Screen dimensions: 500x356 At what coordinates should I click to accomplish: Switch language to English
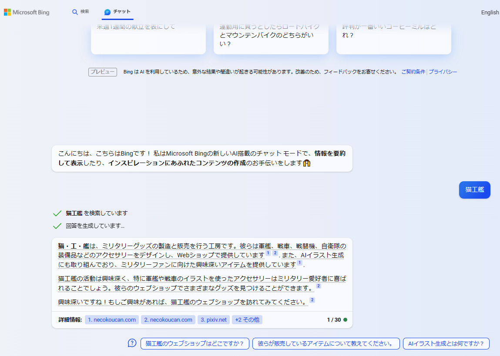(490, 13)
